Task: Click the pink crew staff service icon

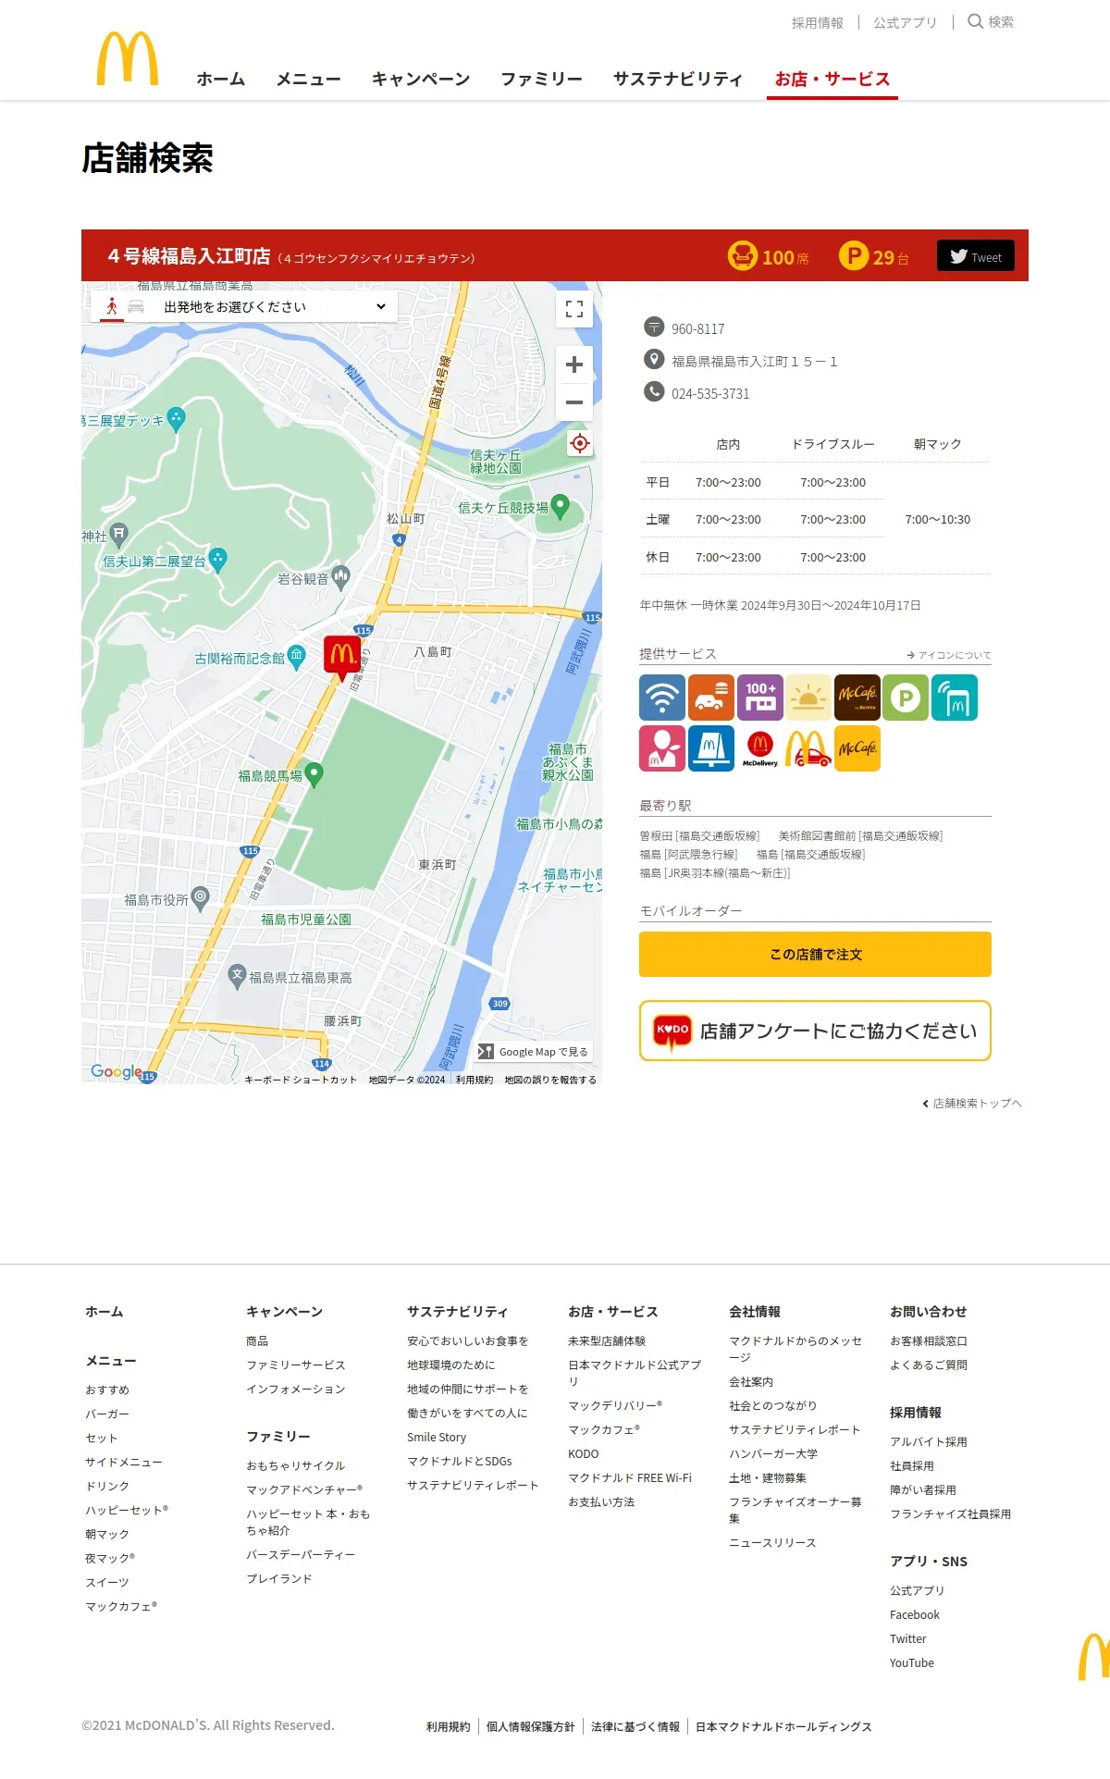Action: (x=662, y=748)
